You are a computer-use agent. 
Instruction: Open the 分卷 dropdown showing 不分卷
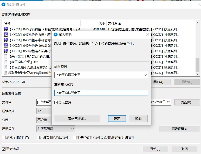44,120
